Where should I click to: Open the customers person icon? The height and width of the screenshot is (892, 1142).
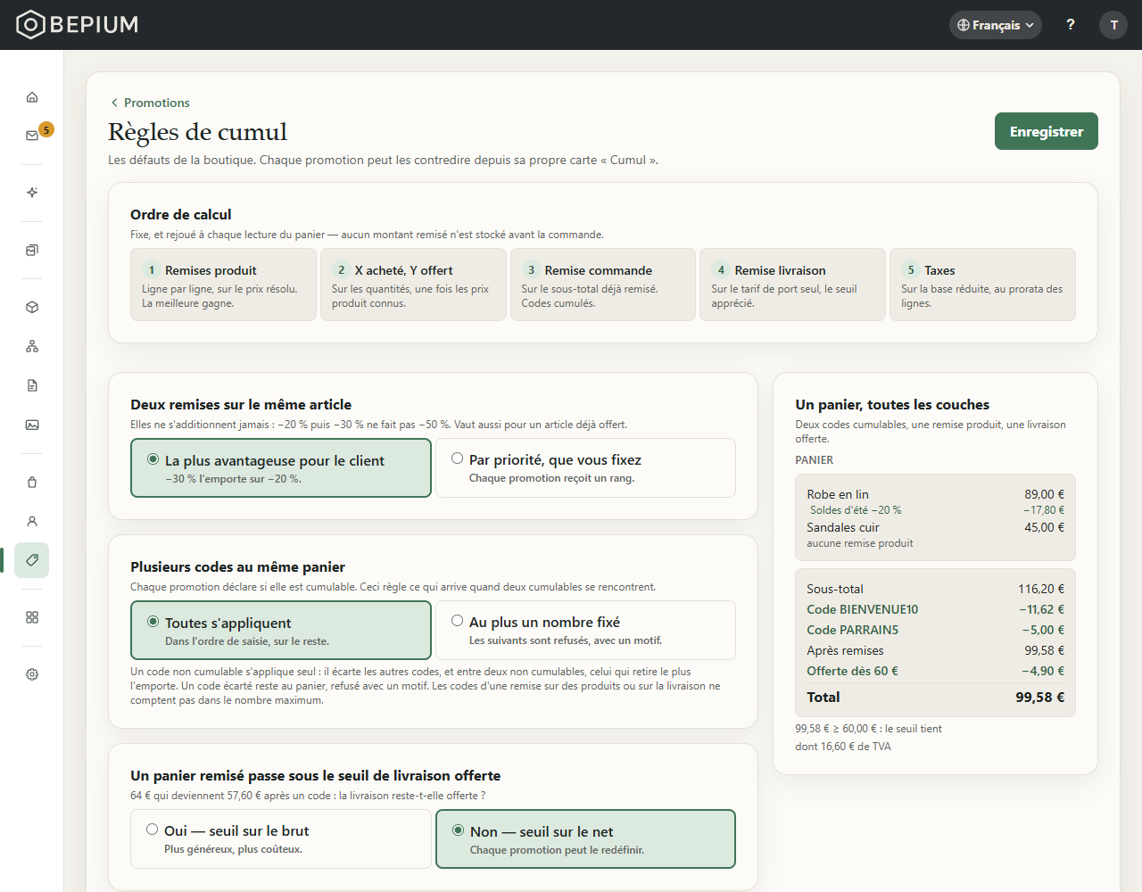click(x=32, y=521)
